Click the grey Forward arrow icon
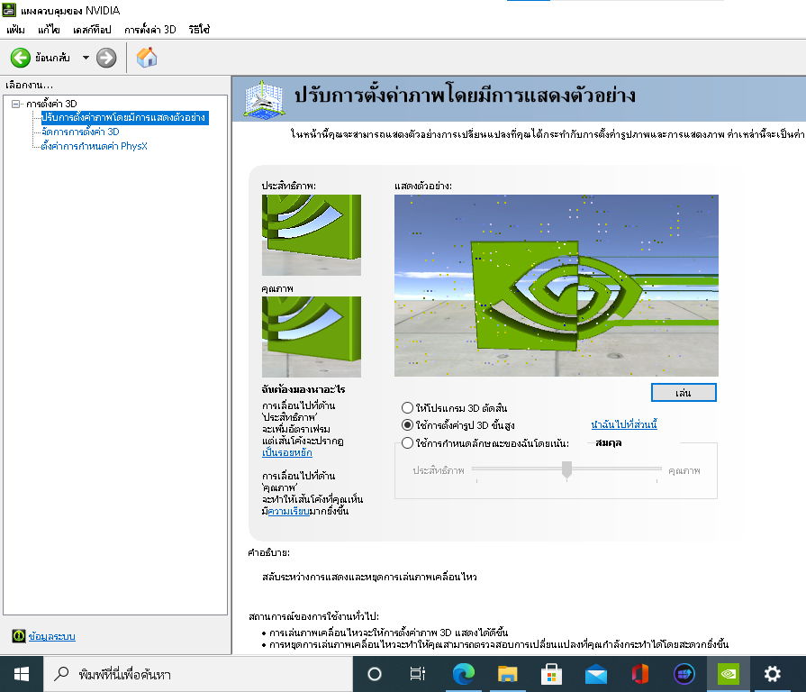This screenshot has width=806, height=692. 106,58
